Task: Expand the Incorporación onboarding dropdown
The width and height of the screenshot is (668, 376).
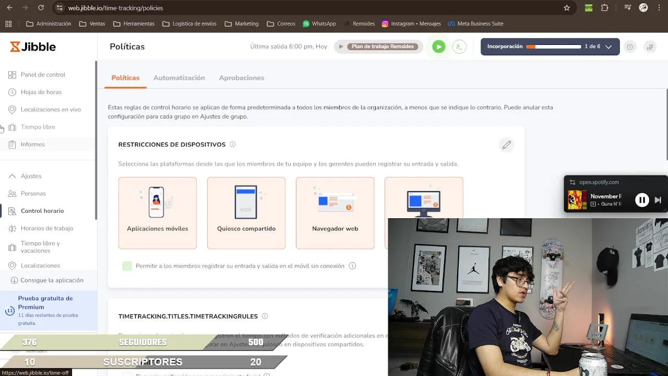Action: click(609, 46)
